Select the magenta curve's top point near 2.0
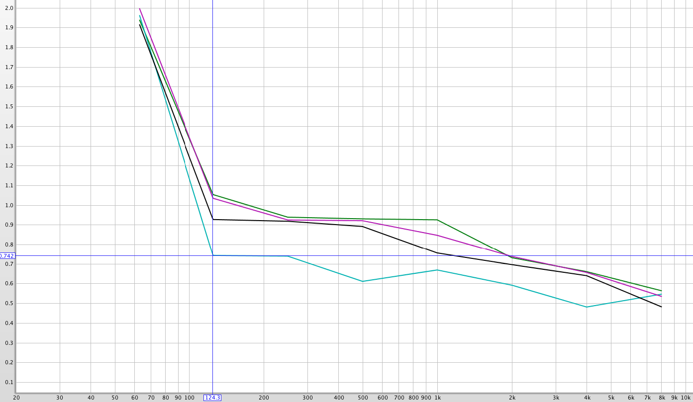The image size is (693, 402). pyautogui.click(x=140, y=8)
